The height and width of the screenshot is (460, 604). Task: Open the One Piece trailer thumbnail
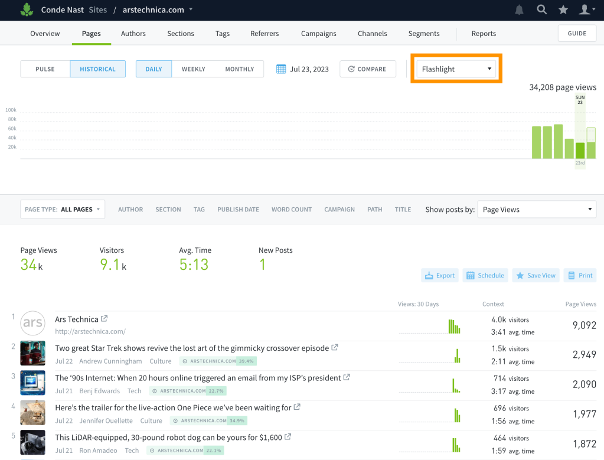tap(32, 413)
